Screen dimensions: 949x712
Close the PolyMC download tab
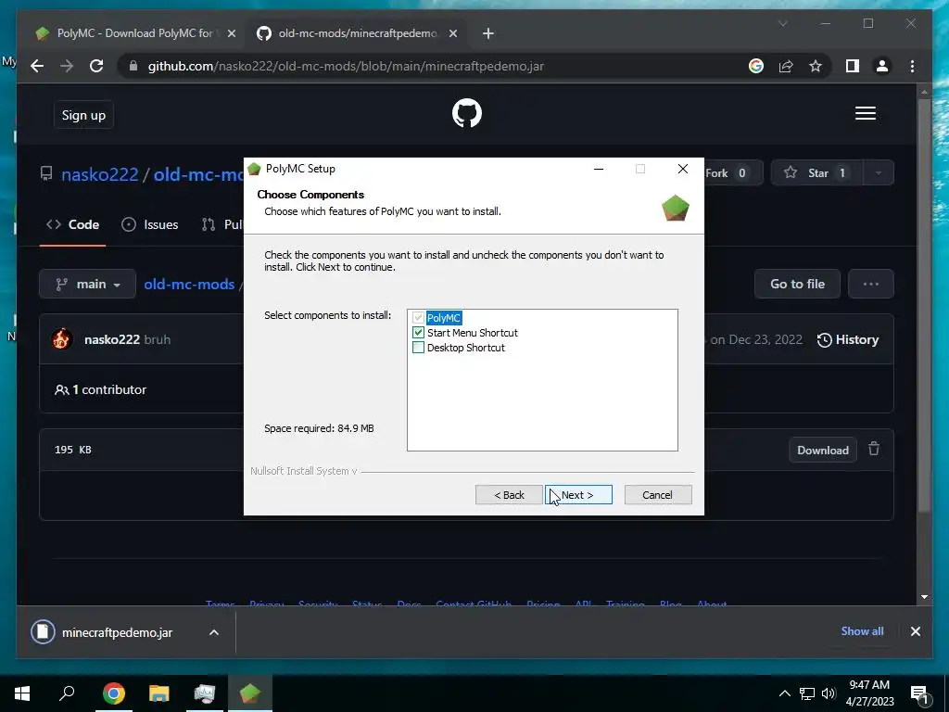pos(231,33)
